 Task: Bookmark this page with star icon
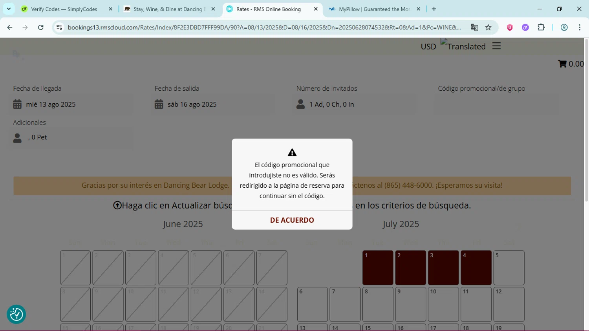[488, 27]
